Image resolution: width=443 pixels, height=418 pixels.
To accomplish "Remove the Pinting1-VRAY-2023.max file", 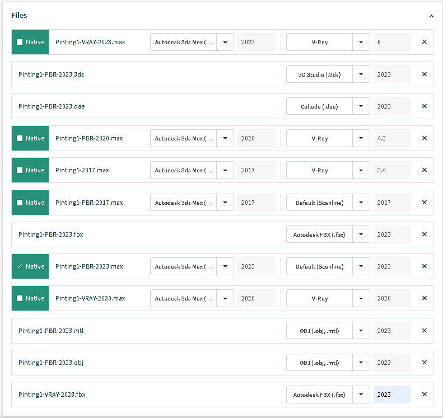I will tap(424, 42).
